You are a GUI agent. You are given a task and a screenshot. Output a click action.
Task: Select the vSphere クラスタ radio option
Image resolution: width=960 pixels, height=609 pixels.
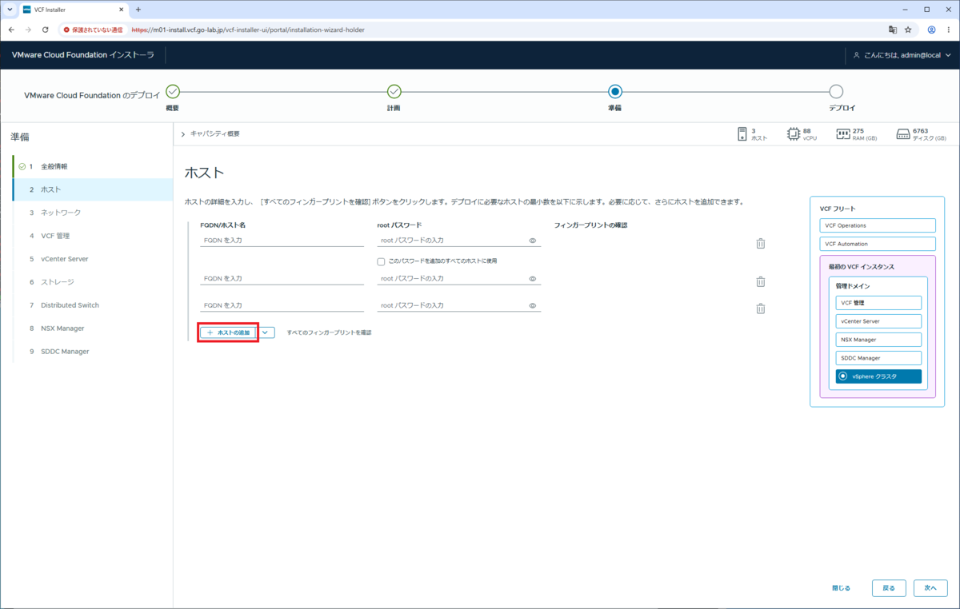pos(842,376)
